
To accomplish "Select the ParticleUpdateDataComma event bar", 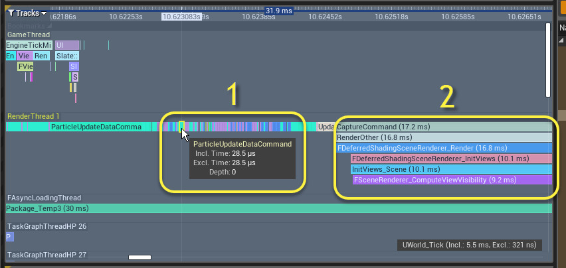I will coord(100,127).
